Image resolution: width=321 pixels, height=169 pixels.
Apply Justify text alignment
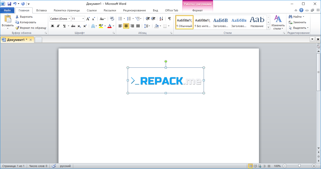pos(138,26)
